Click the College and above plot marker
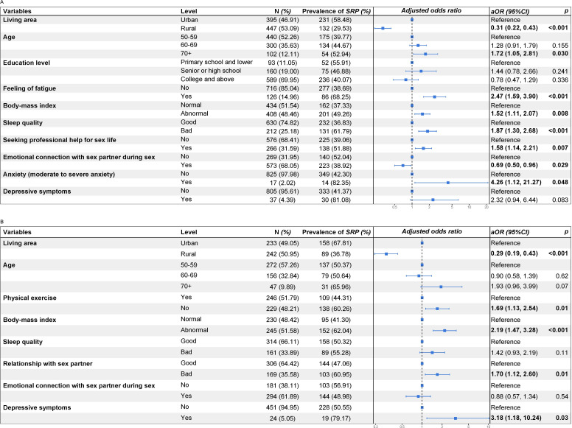This screenshot has width=572, height=428. (405, 79)
